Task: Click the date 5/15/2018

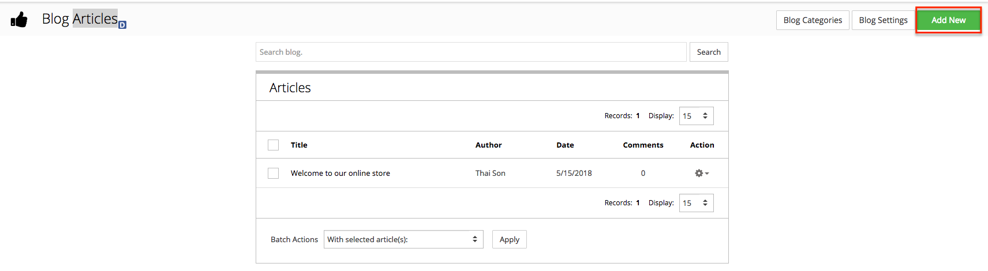Action: (574, 173)
